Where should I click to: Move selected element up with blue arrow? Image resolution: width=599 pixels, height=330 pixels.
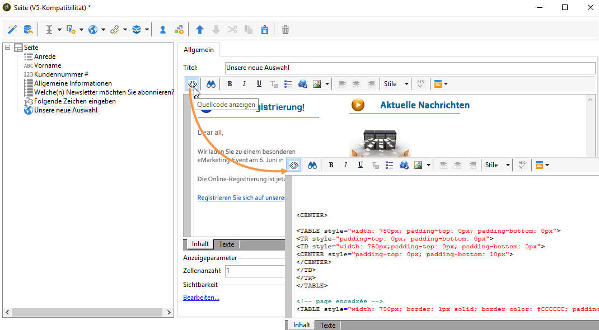(x=200, y=30)
